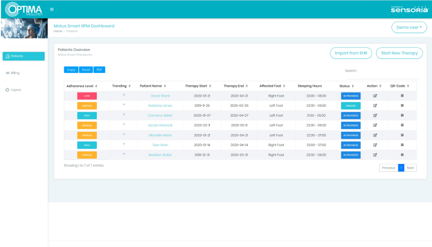This screenshot has width=432, height=247.
Task: Click the Import from EHR button
Action: (x=350, y=53)
